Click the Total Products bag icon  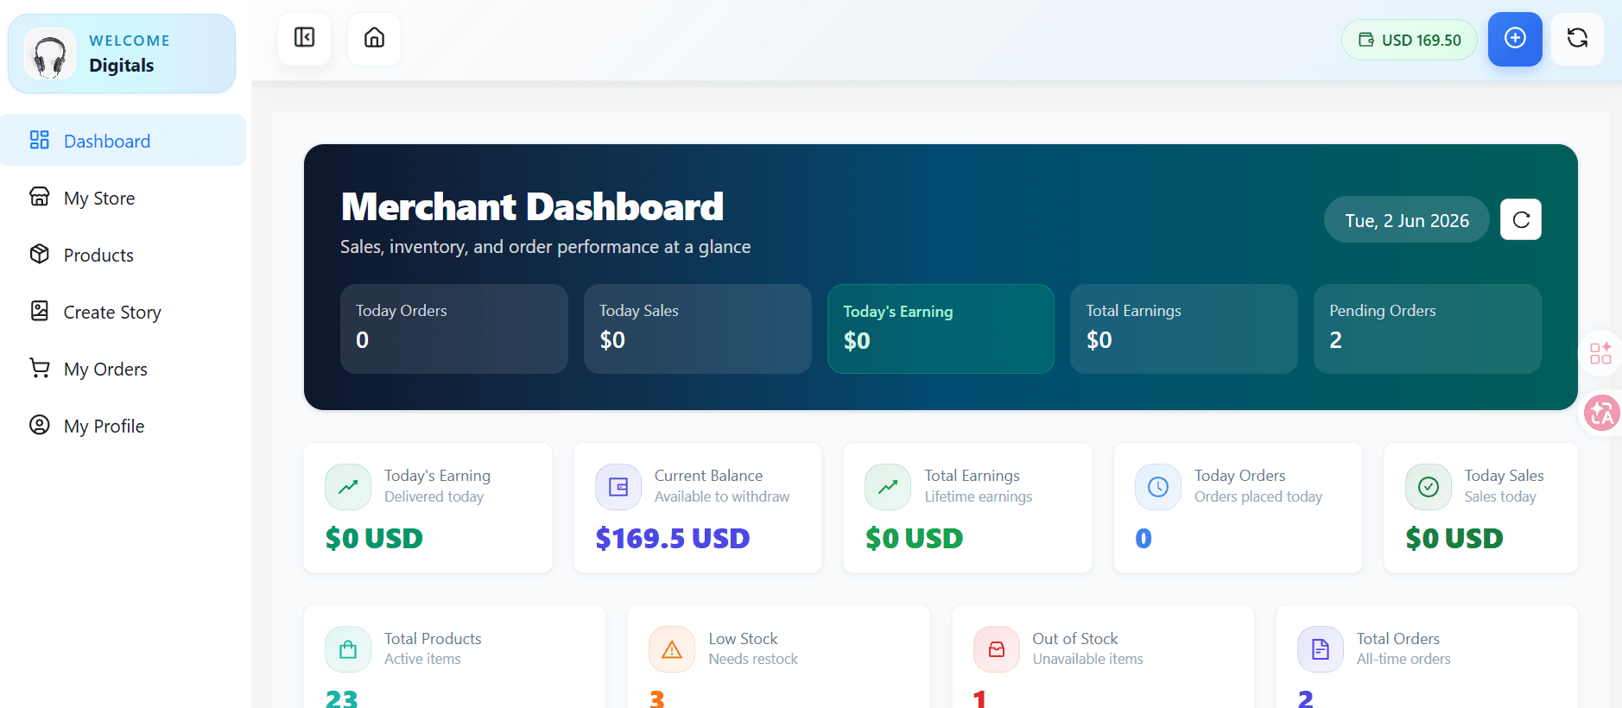click(348, 649)
